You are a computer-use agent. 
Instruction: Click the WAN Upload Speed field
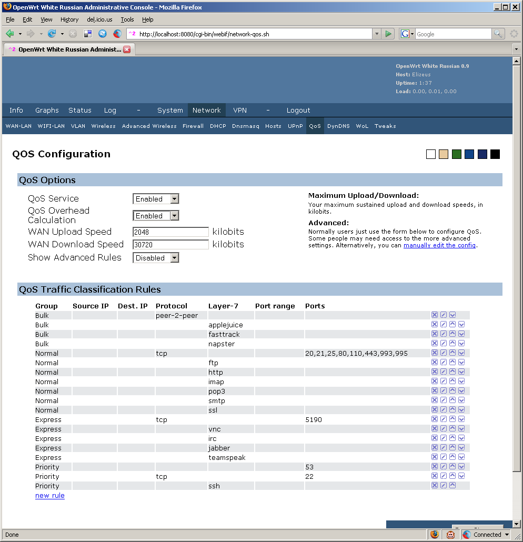point(171,232)
